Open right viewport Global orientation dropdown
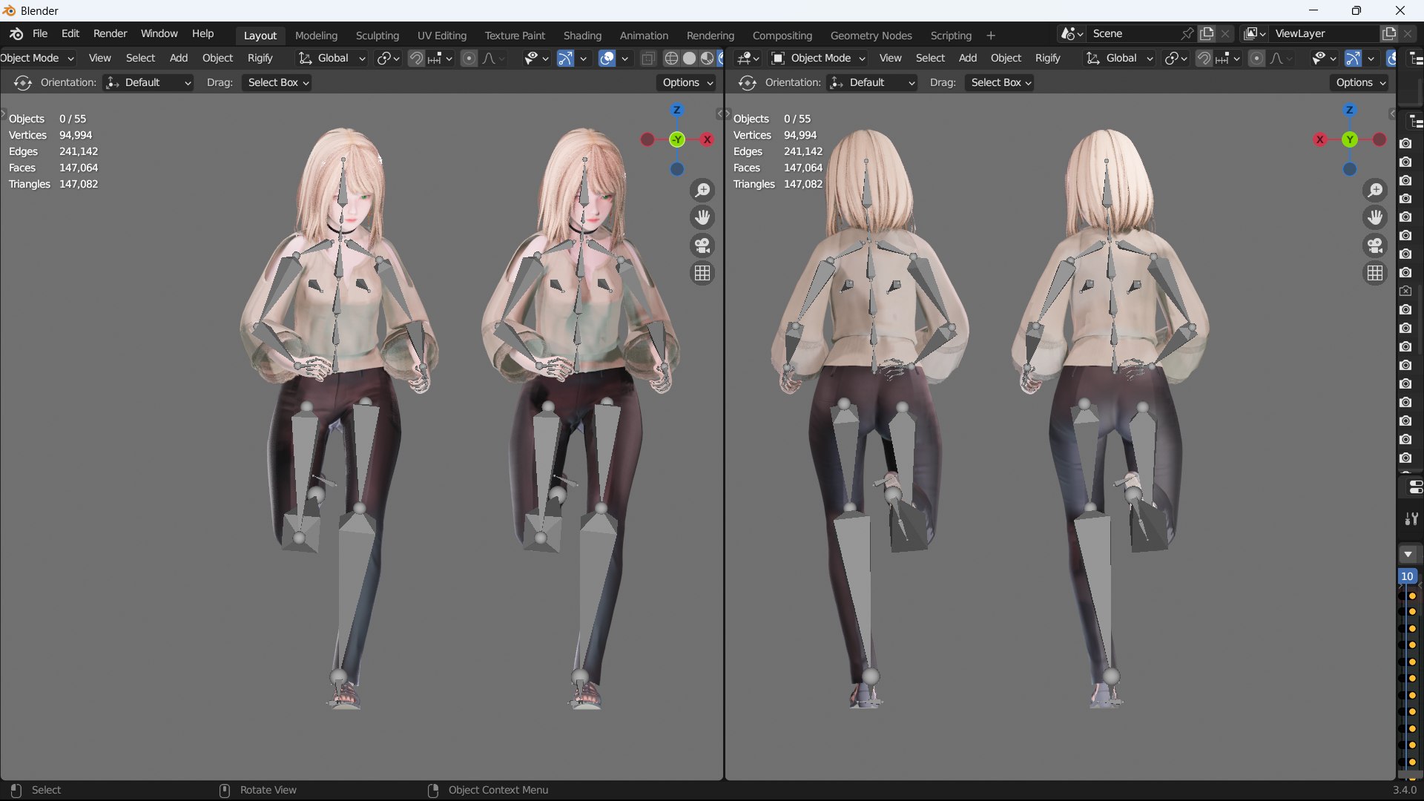Viewport: 1424px width, 801px height. [x=1120, y=58]
